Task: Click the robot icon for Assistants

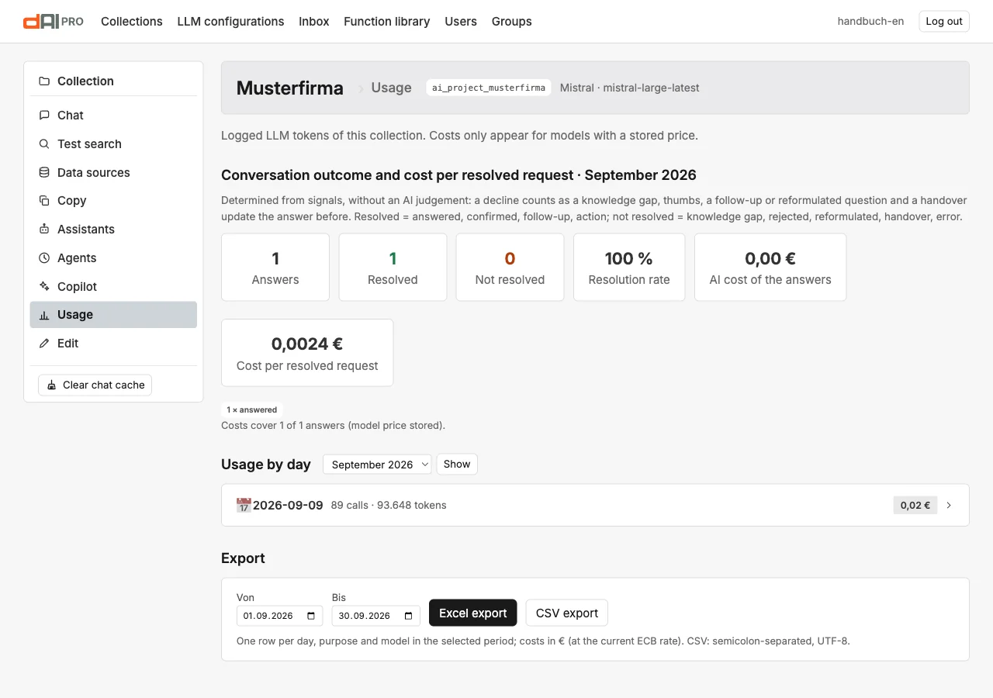Action: (x=44, y=230)
